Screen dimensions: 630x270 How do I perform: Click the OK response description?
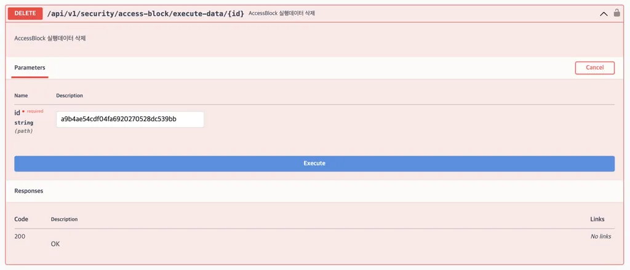coord(55,244)
